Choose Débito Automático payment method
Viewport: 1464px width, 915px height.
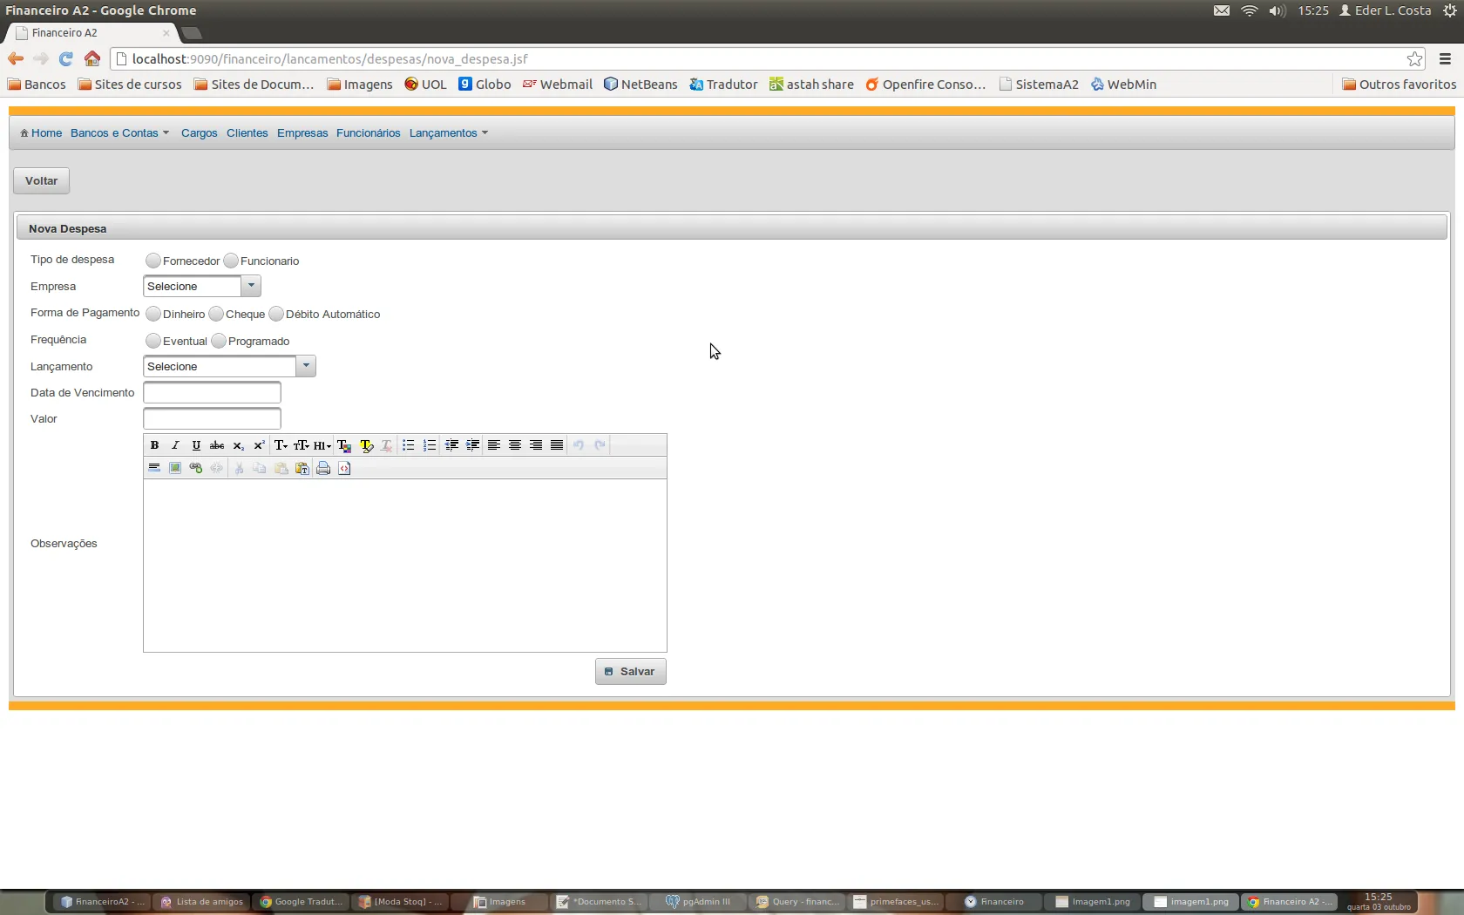click(x=276, y=314)
